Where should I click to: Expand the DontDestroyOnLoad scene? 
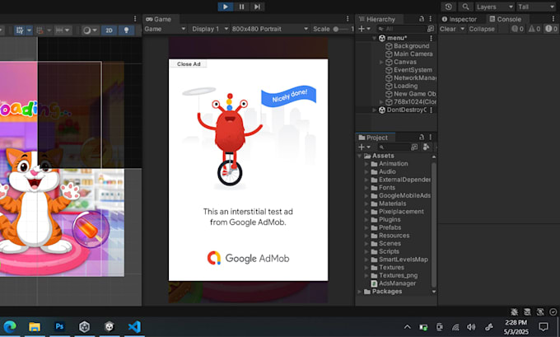pos(374,110)
